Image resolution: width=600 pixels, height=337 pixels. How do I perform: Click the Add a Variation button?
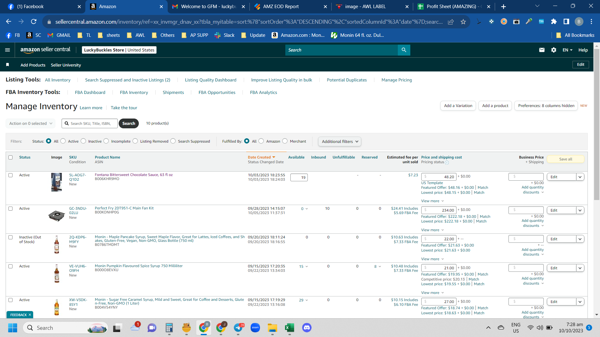tap(458, 106)
